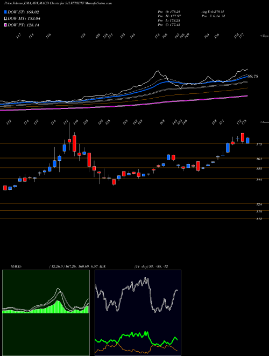Click the 'Pre C: 177.45' close value

pyautogui.click(x=169, y=25)
